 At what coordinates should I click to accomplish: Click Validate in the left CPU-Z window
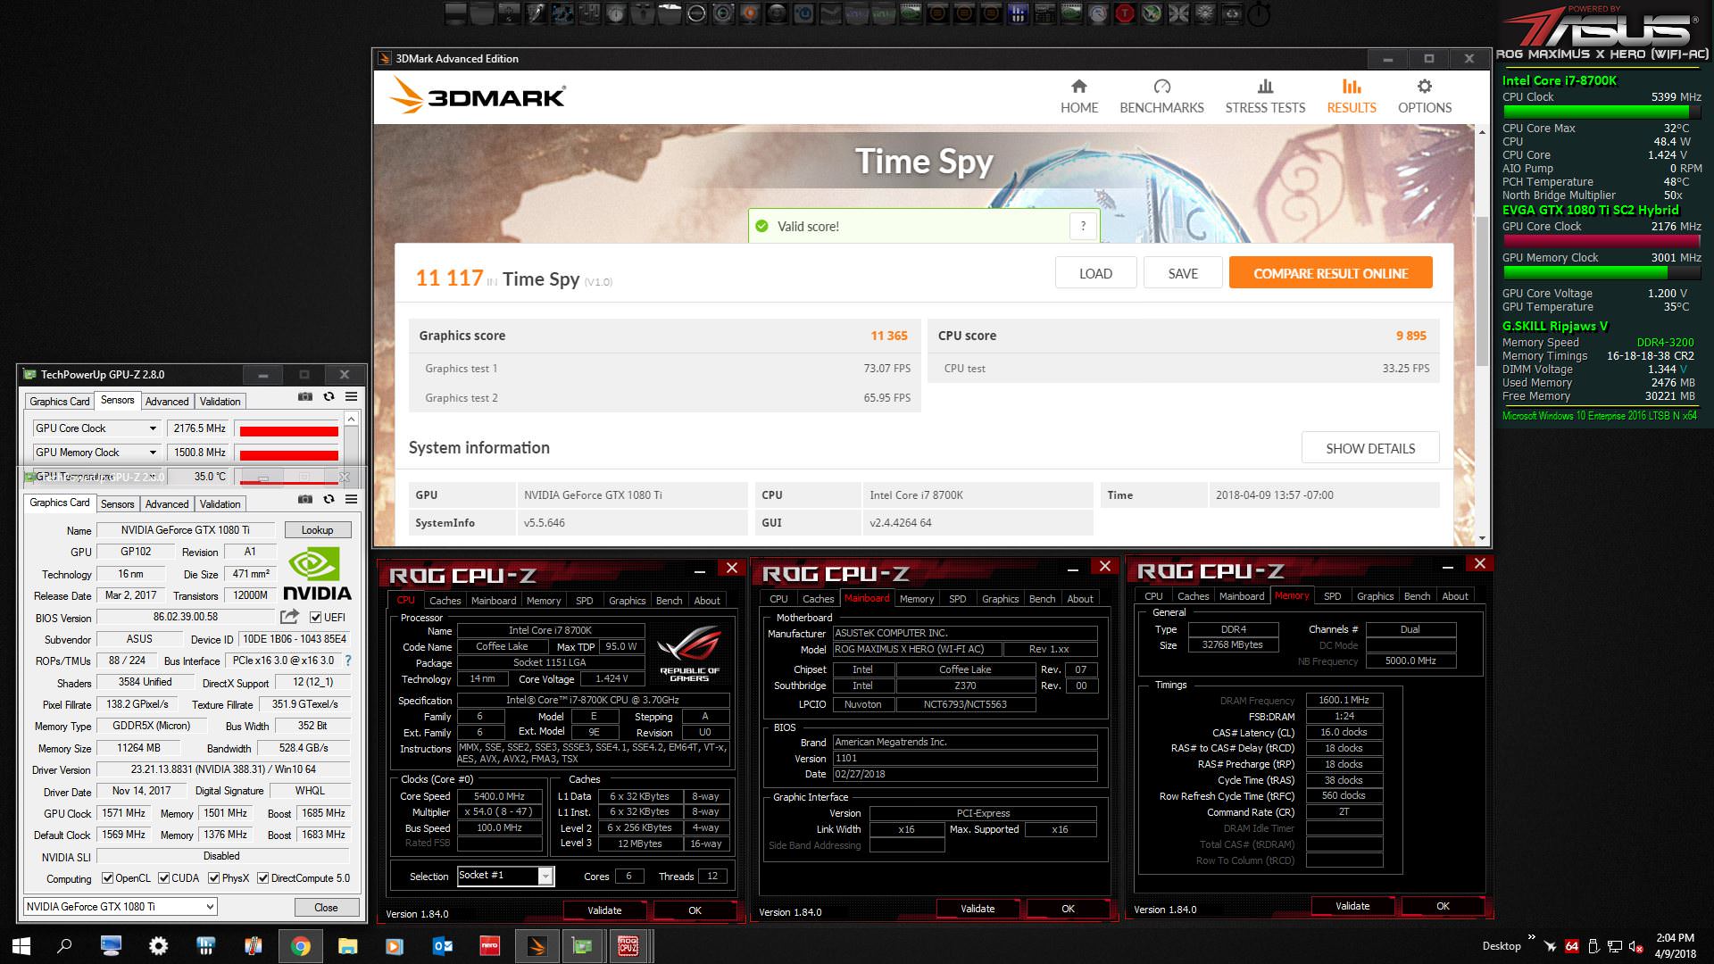pyautogui.click(x=604, y=910)
